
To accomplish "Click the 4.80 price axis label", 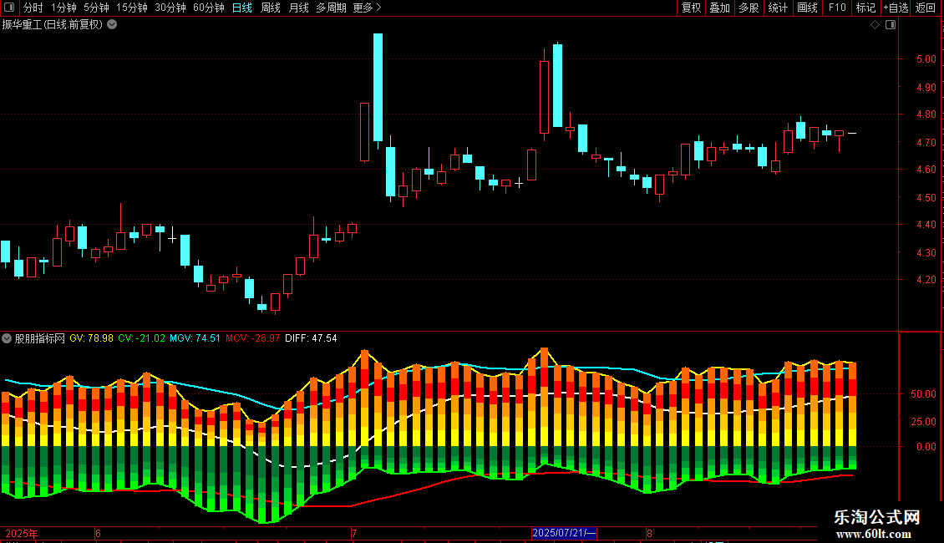I will [x=926, y=114].
